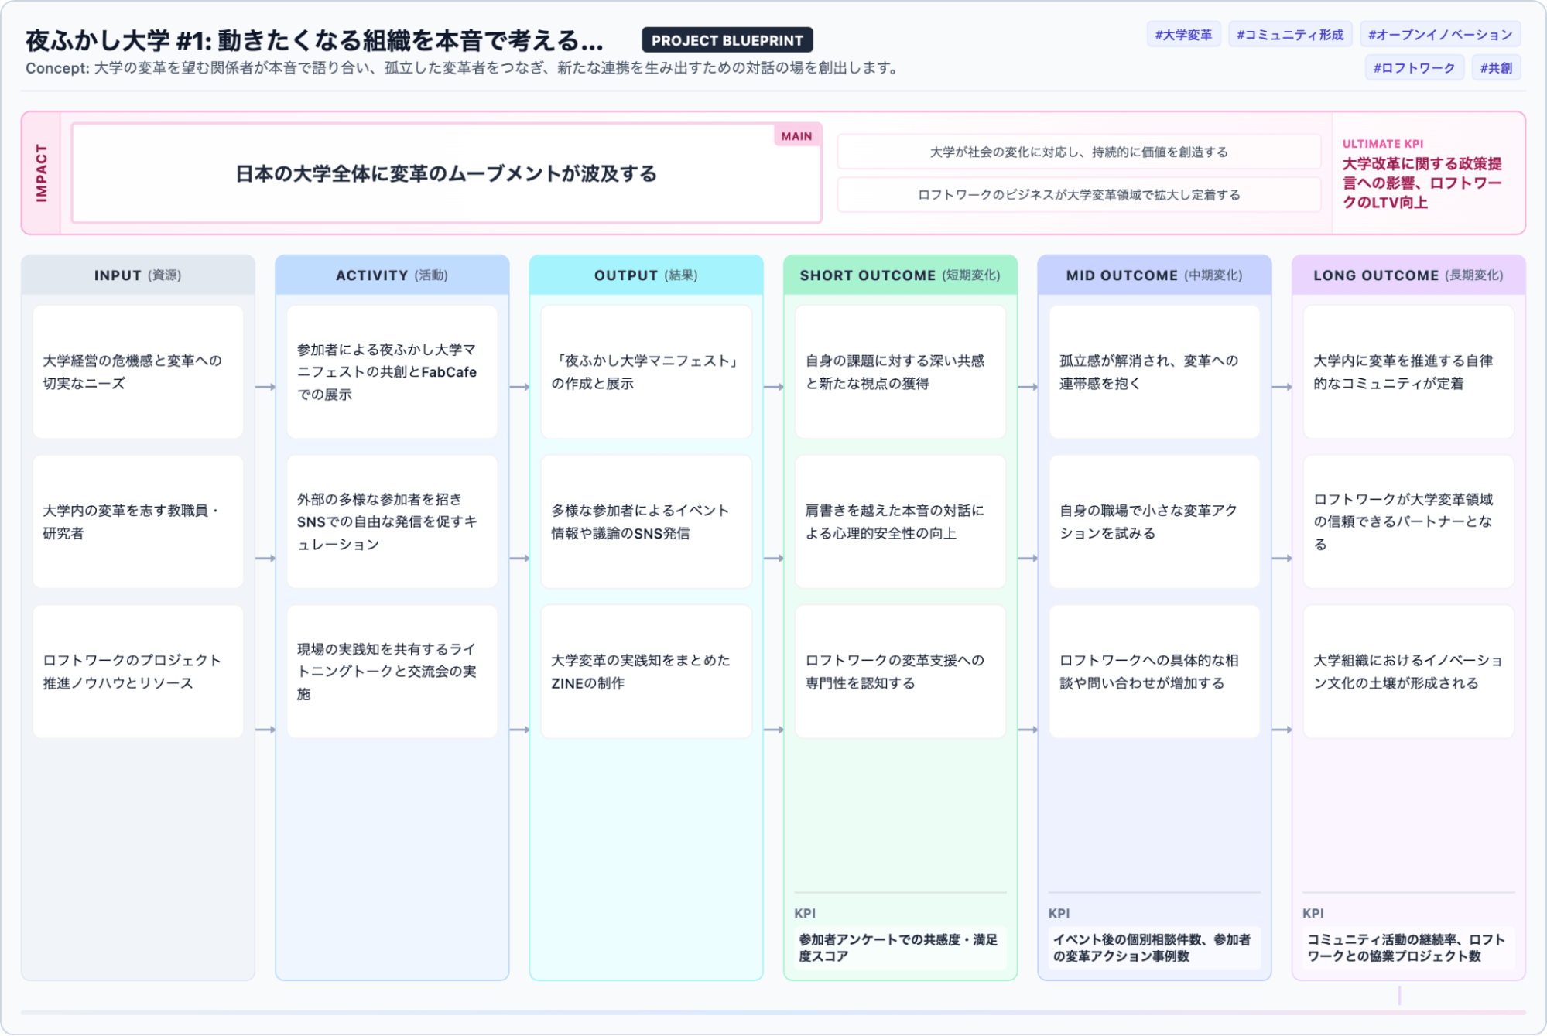Screen dimensions: 1547x1036
Task: Click the PROJECT BLUEPRINT badge
Action: click(x=727, y=40)
